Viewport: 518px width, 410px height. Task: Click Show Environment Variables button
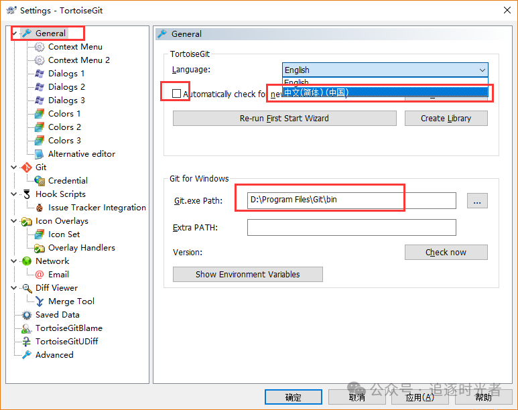point(248,275)
